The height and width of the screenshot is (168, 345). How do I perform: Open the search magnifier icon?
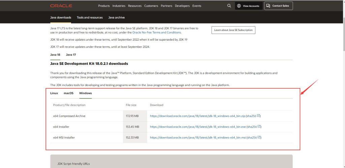[x=229, y=6]
